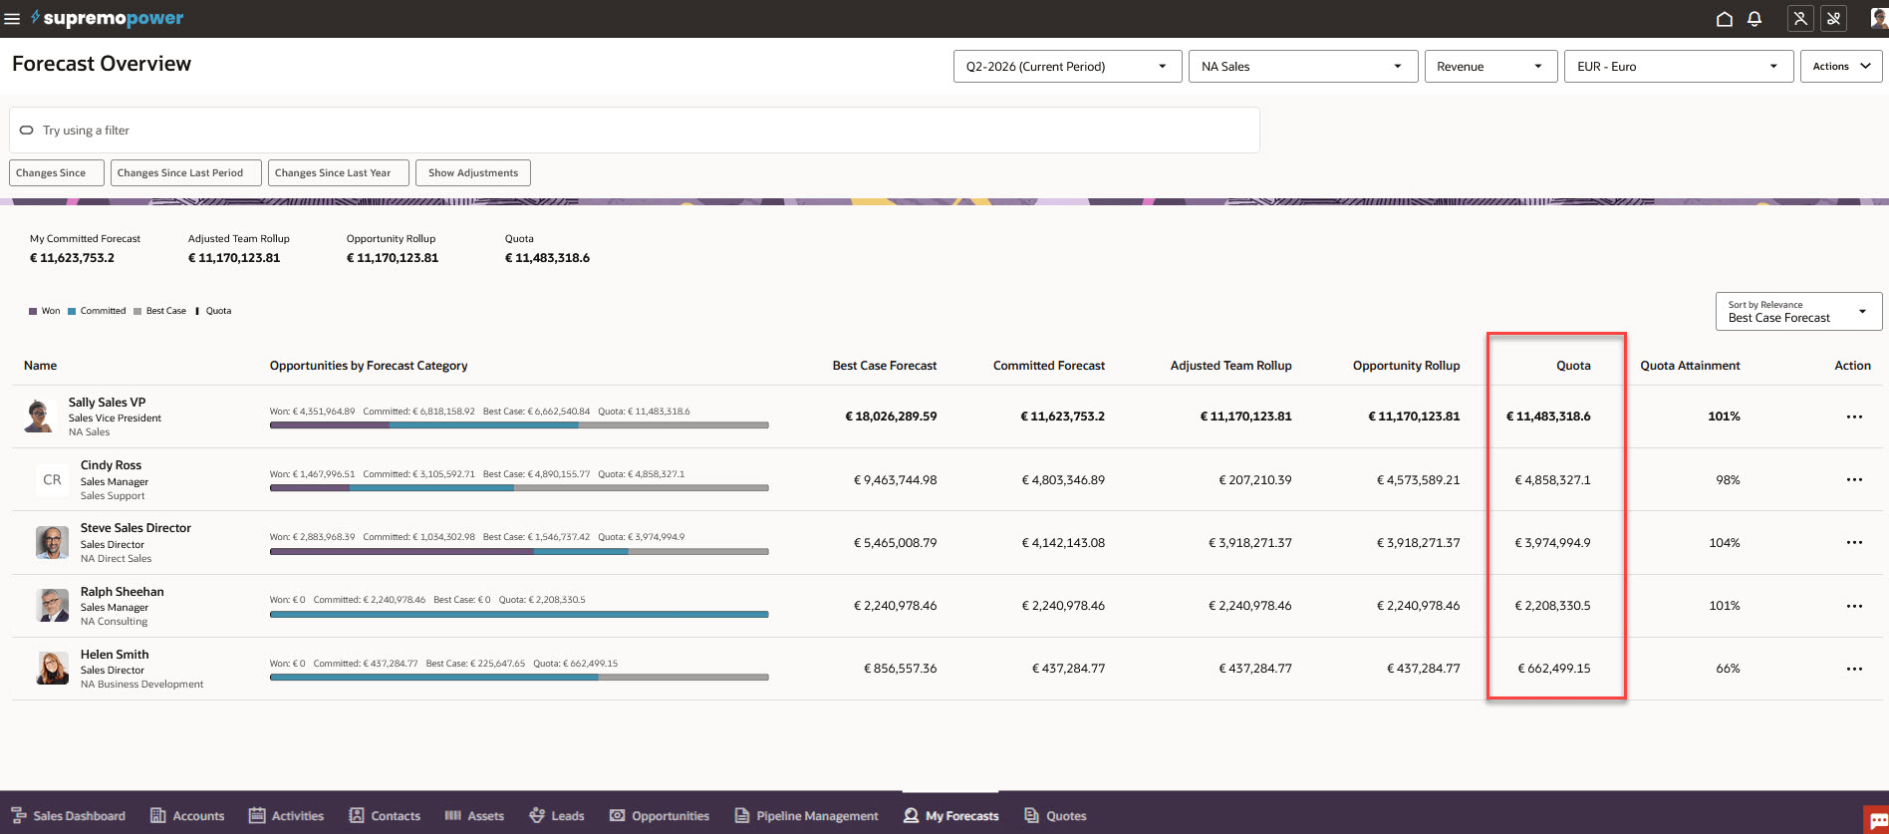This screenshot has height=834, width=1889.
Task: Open the Assets tab
Action: [474, 816]
